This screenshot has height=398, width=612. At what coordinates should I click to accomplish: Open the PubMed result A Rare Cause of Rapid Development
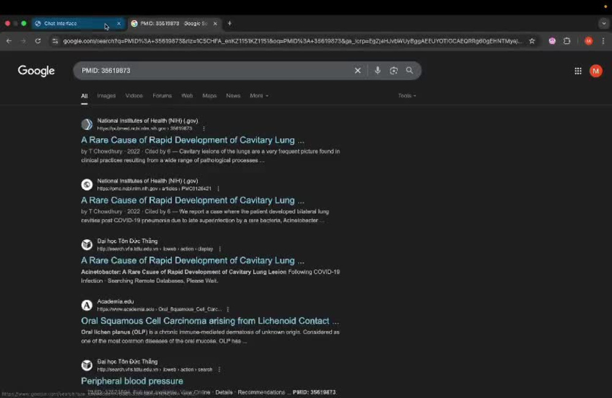(x=192, y=140)
